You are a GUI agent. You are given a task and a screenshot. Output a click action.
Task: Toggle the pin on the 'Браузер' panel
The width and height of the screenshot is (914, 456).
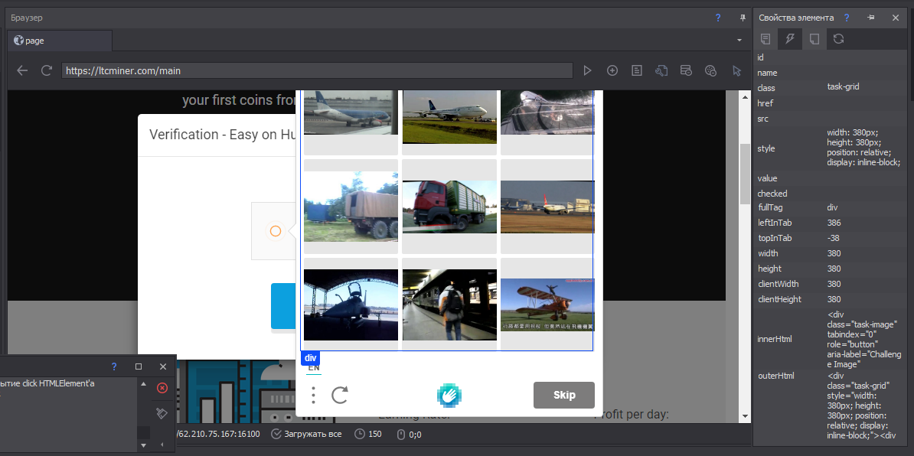point(742,18)
